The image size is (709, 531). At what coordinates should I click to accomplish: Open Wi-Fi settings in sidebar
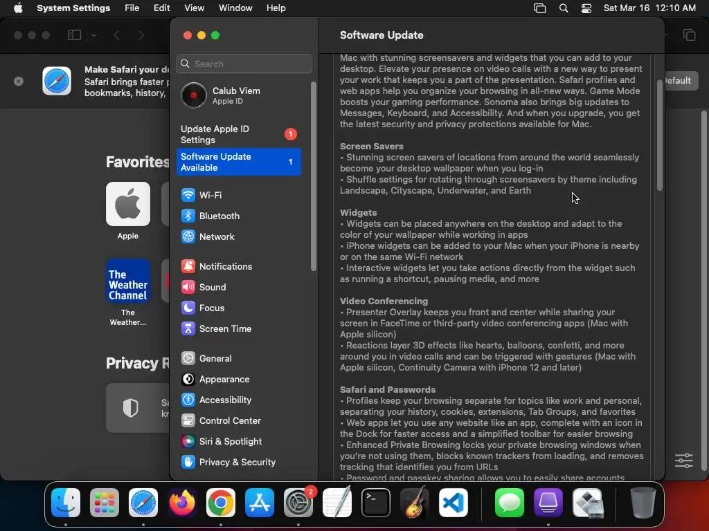click(238, 195)
